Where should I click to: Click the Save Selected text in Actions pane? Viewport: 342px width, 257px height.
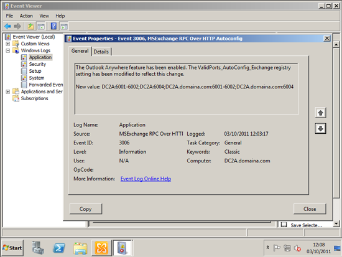click(306, 225)
